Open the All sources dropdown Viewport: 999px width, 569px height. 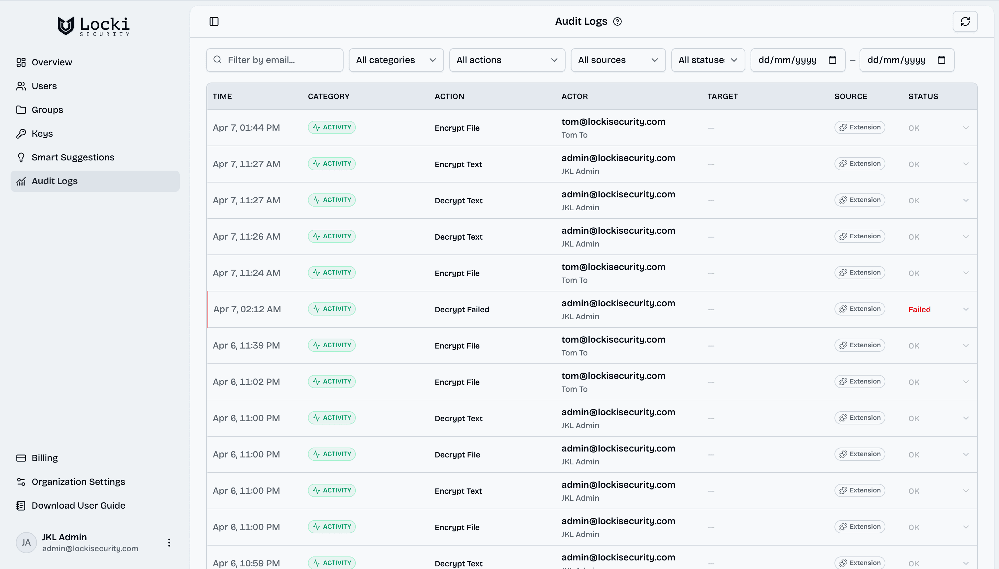coord(618,60)
